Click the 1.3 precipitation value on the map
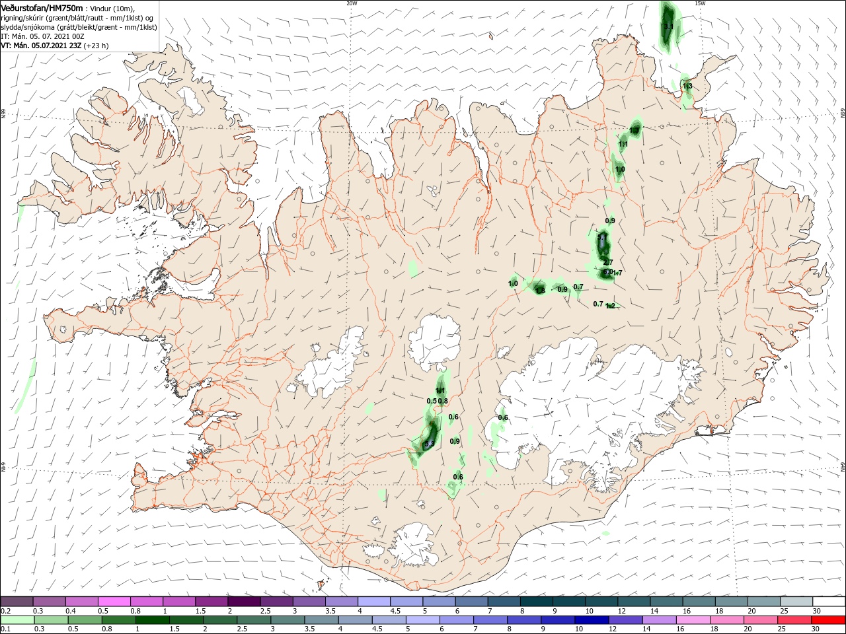 point(687,86)
